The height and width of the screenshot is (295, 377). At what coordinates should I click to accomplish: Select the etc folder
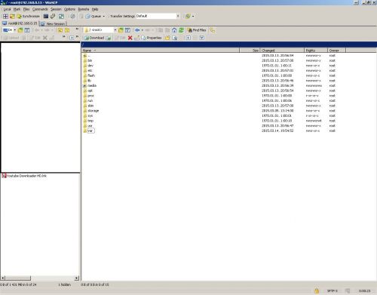90,71
